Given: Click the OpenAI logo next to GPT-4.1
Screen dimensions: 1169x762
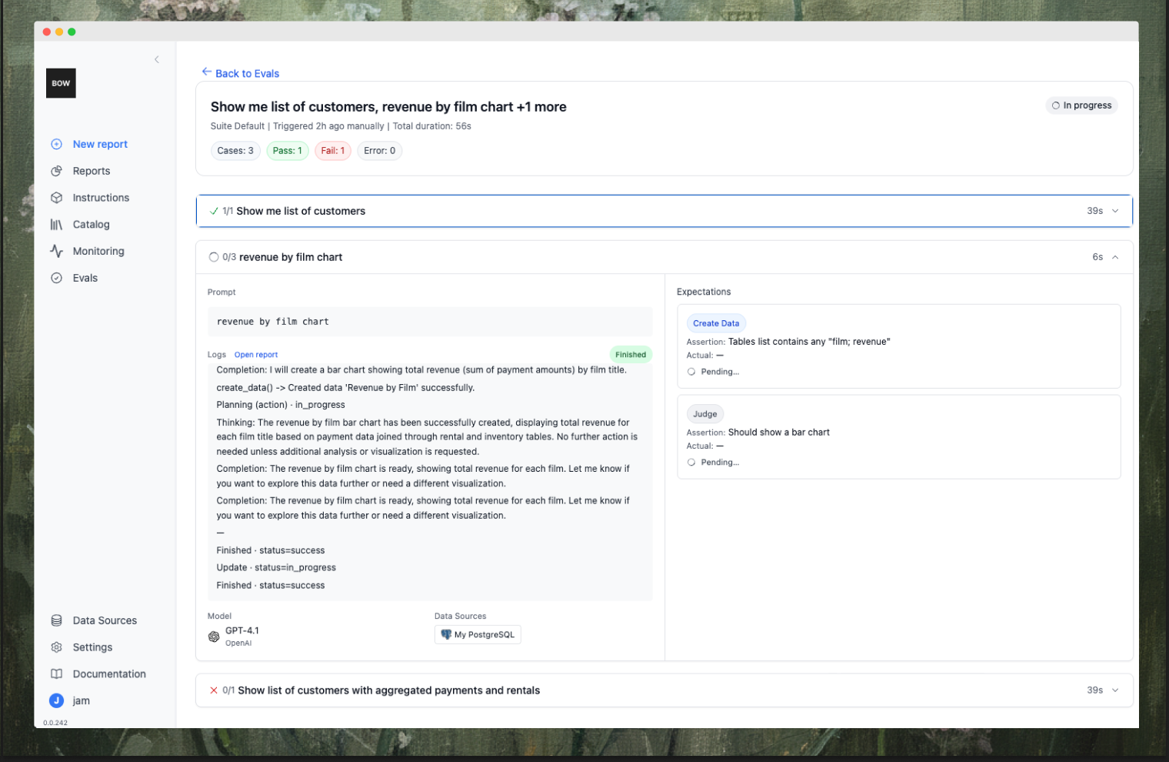Looking at the screenshot, I should click(x=214, y=637).
